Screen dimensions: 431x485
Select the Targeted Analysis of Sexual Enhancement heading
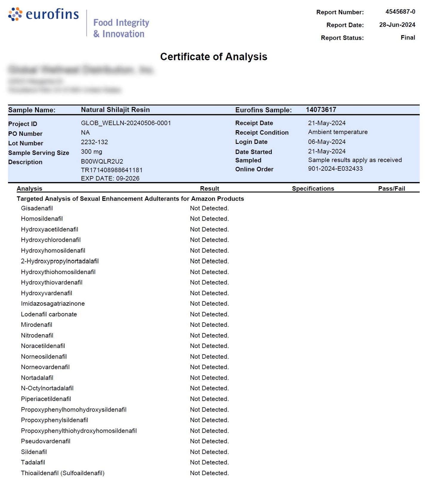point(130,198)
